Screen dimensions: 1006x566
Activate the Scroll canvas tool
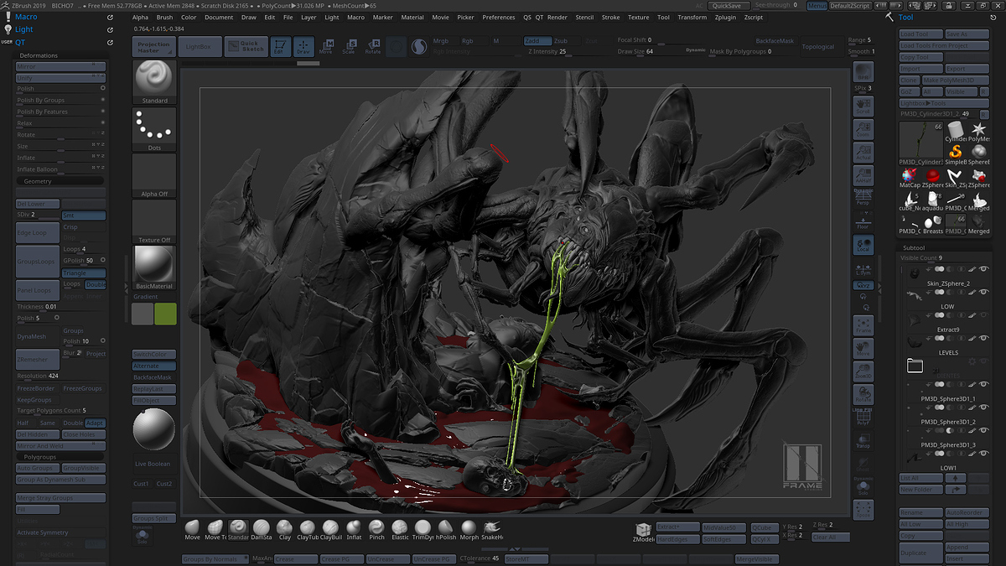[863, 106]
